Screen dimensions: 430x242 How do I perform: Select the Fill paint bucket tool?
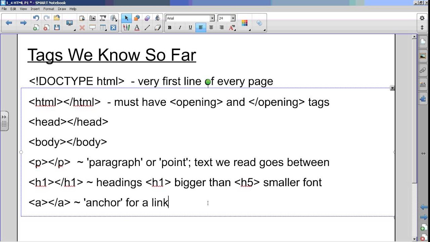pos(158,18)
